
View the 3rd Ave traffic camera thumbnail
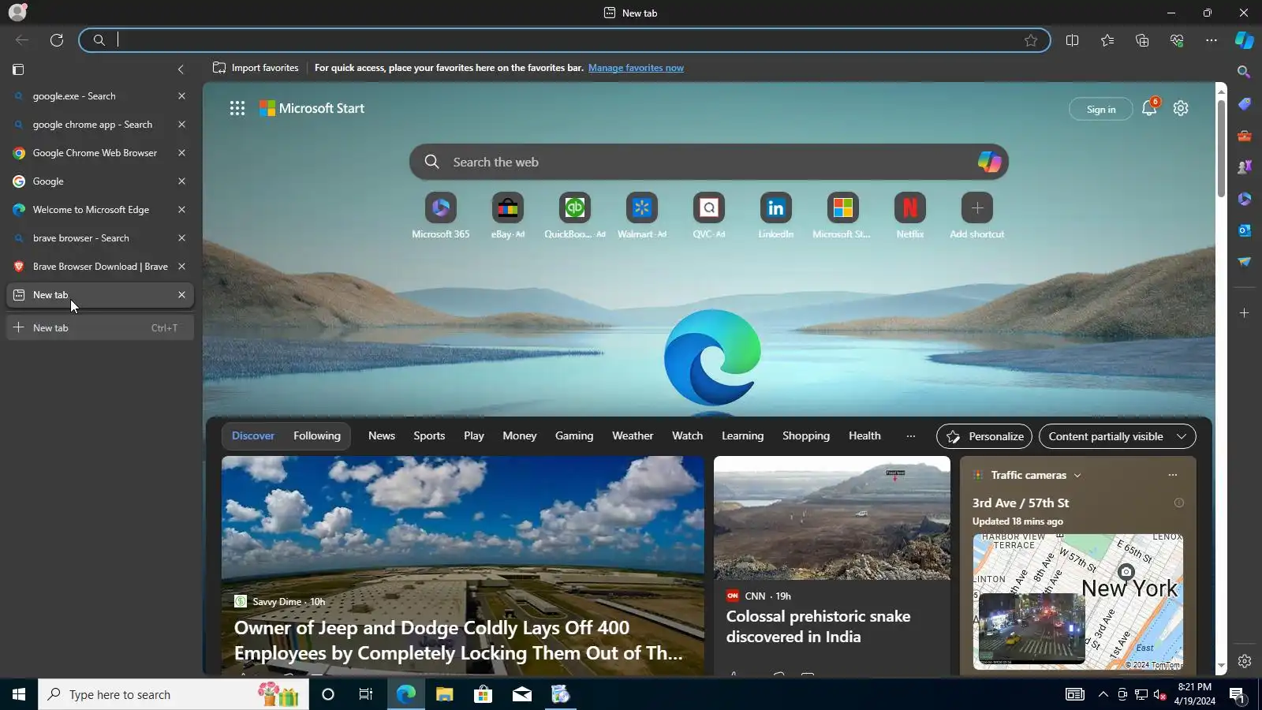(x=1032, y=627)
